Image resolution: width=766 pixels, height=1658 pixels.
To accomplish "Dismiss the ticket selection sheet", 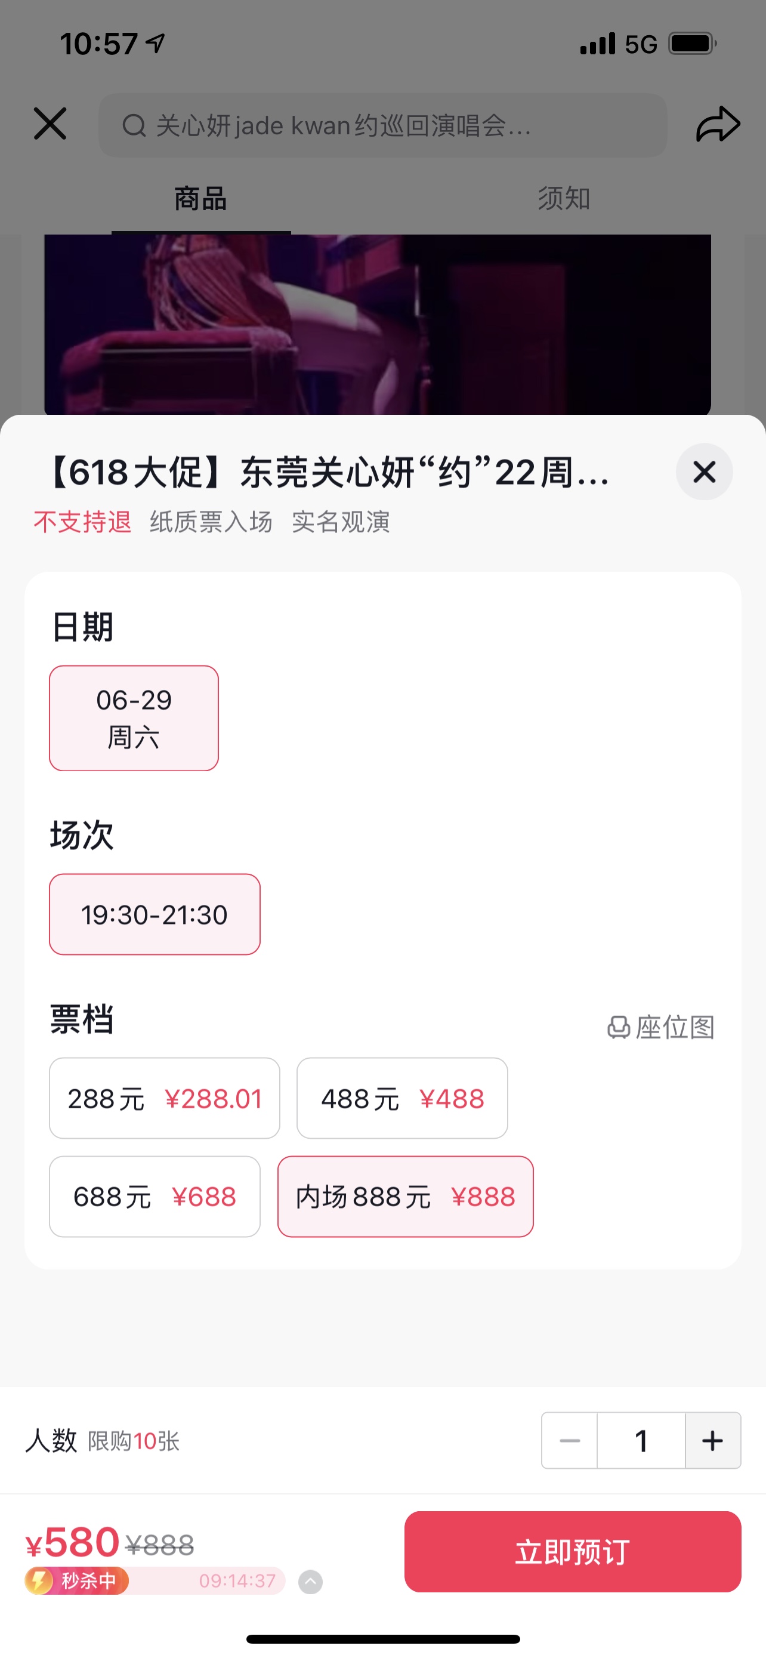I will 705,471.
